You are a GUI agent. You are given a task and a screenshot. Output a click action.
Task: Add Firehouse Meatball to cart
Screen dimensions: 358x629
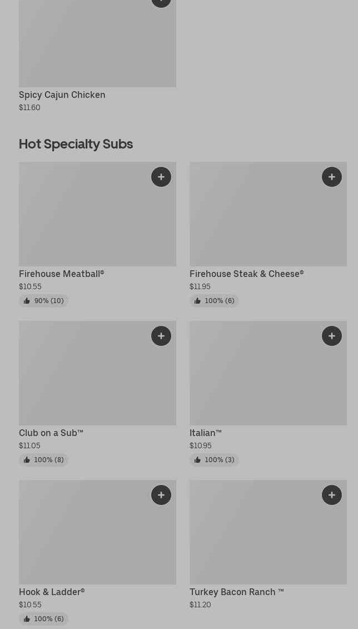(x=161, y=177)
